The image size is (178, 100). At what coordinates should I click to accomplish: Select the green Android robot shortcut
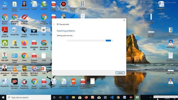(x=5, y=44)
